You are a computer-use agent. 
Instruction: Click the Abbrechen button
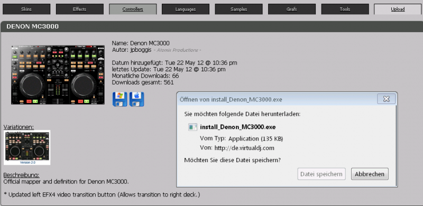[370, 174]
